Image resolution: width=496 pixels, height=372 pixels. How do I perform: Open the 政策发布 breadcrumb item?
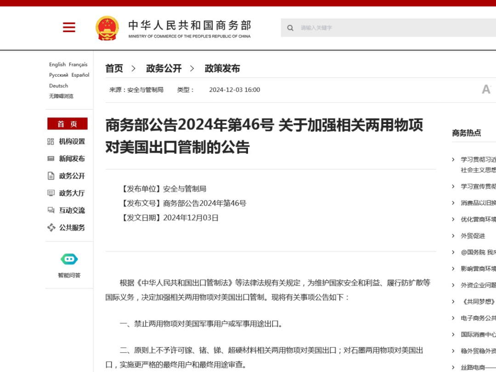click(x=222, y=68)
